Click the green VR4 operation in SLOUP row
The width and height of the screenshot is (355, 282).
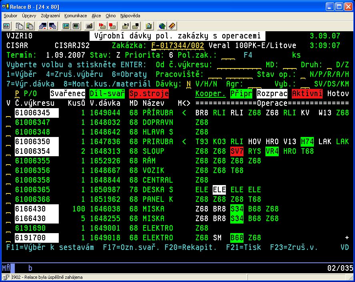tap(272, 151)
